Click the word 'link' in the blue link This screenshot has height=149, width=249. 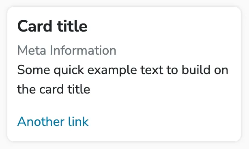[x=78, y=121]
